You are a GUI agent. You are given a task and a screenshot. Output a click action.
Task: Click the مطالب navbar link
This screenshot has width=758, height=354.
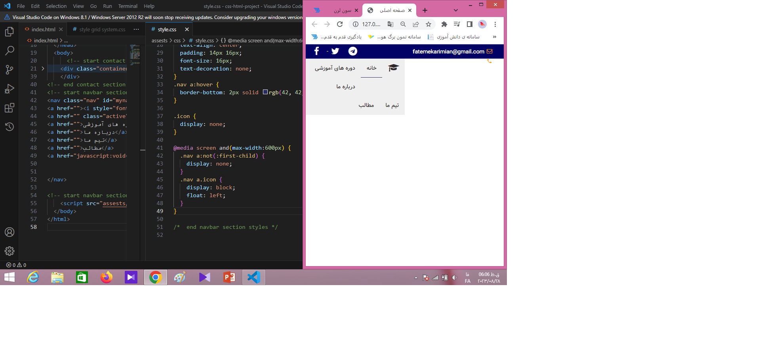coord(366,105)
